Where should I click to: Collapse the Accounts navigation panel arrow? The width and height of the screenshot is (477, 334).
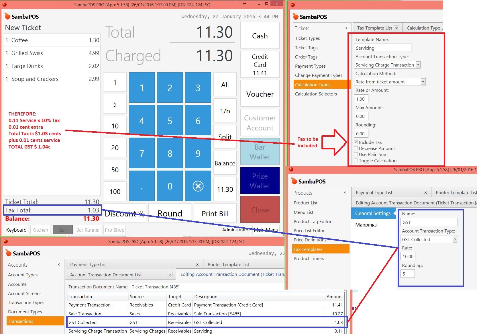tap(59, 265)
